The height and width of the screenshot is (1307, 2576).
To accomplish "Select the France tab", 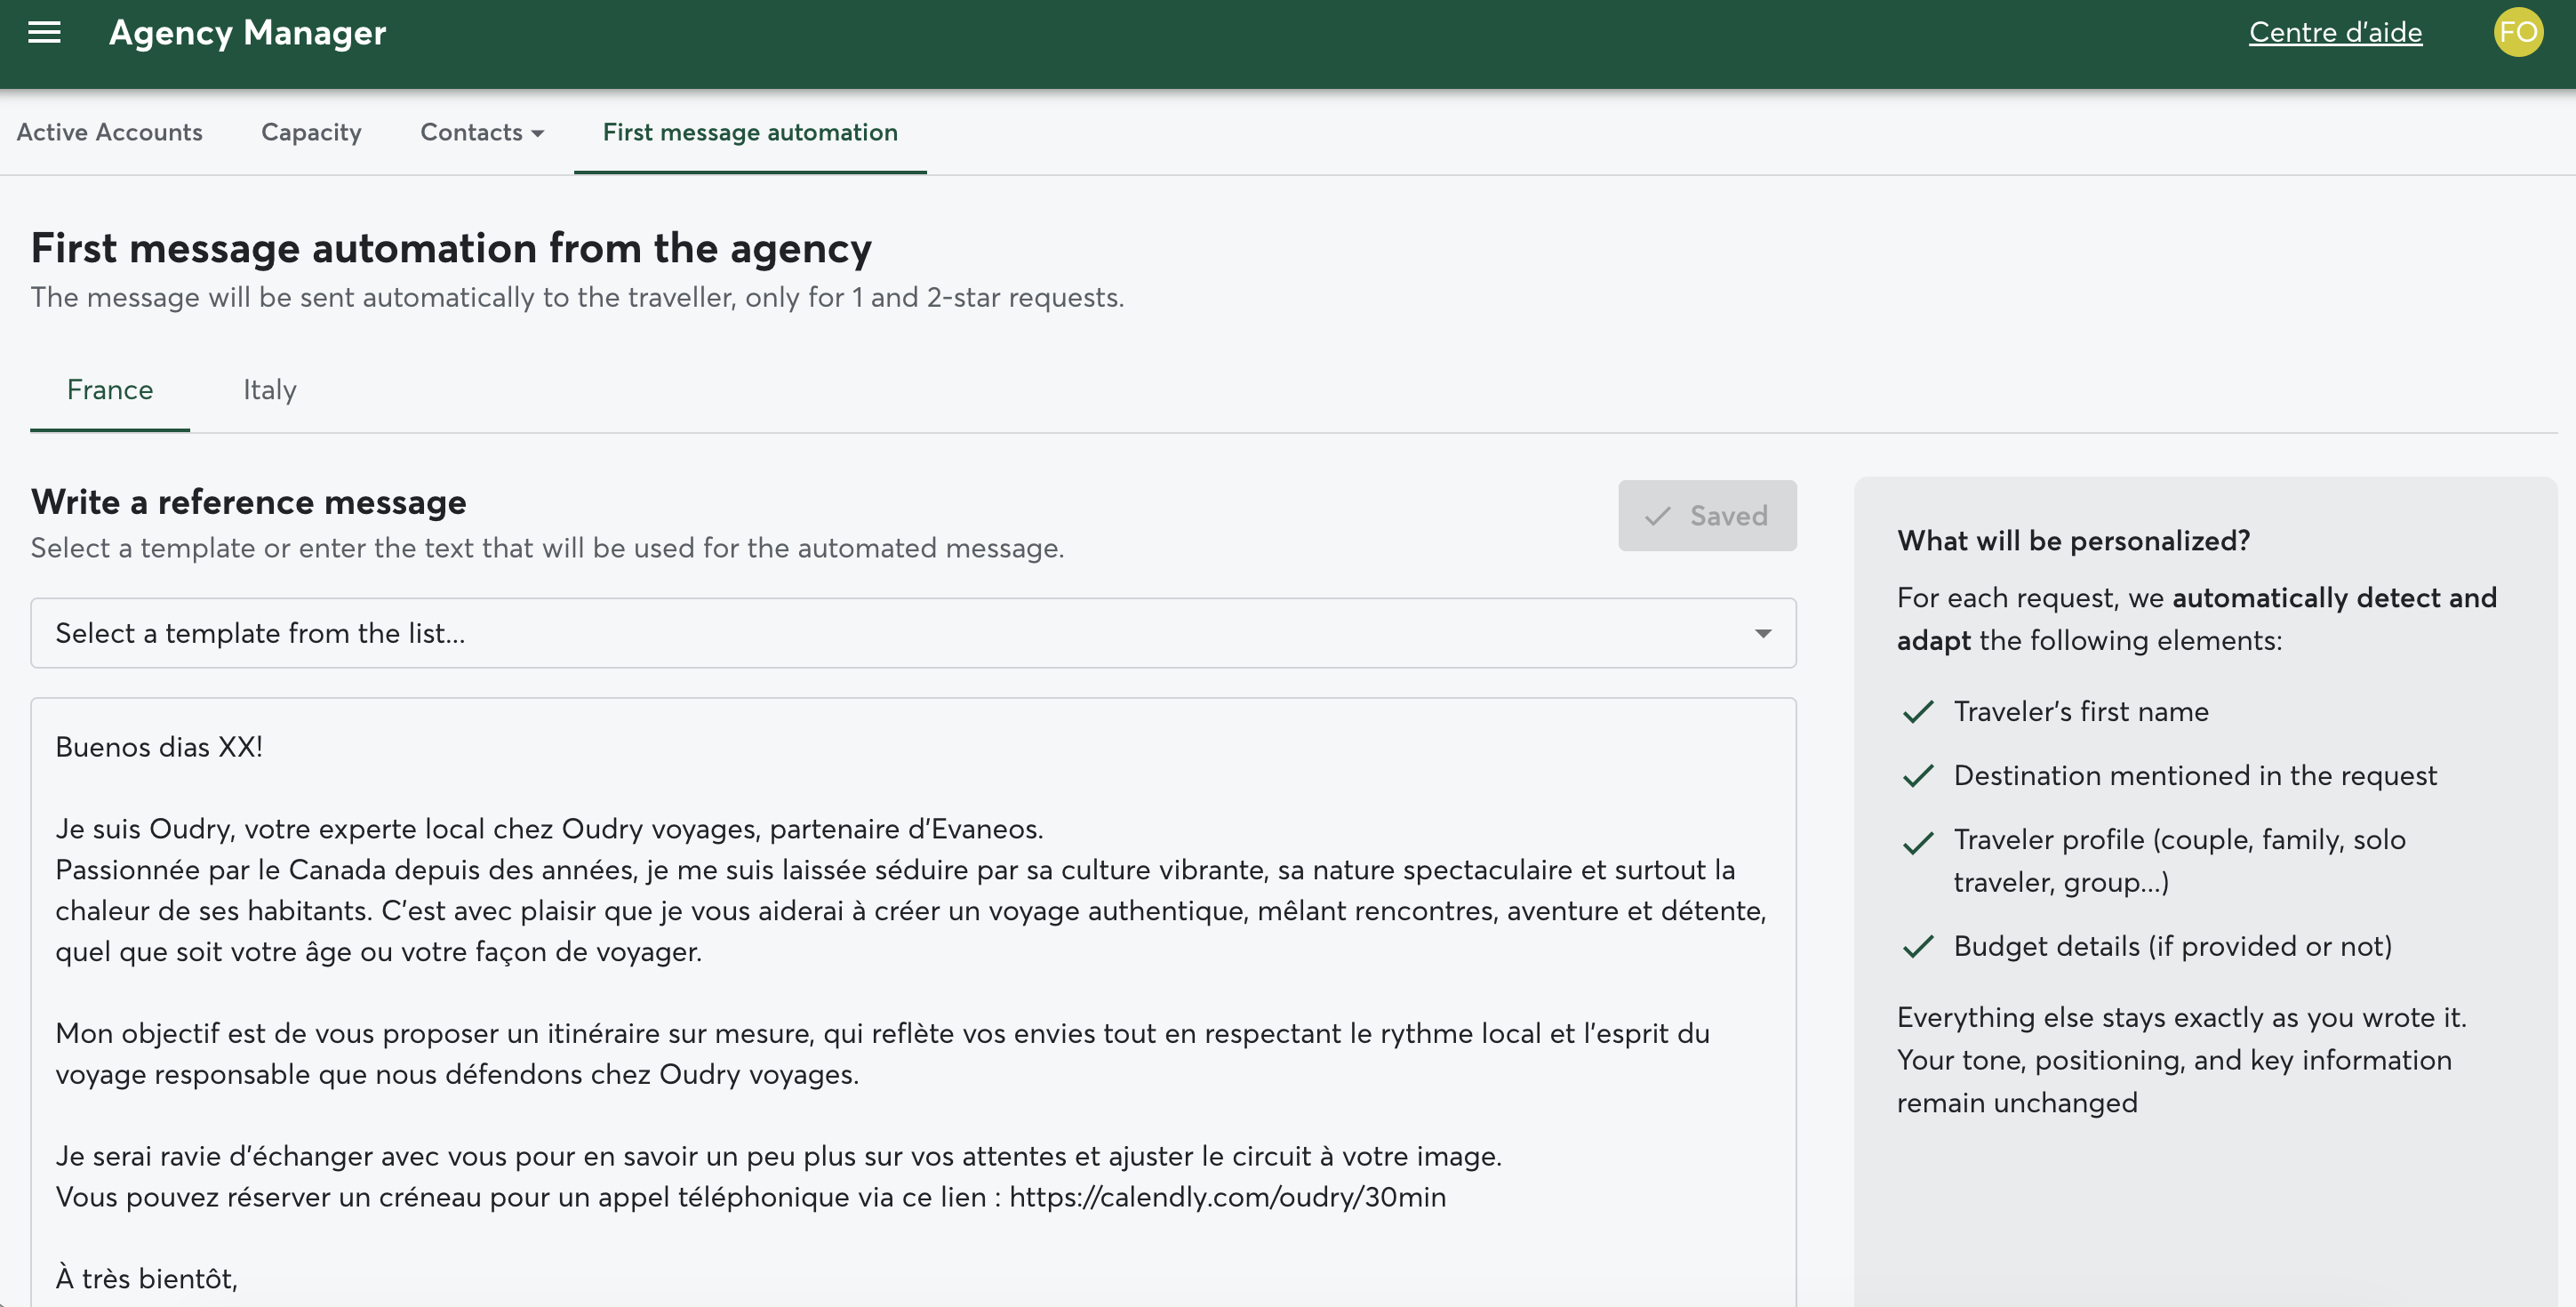I will tap(110, 390).
